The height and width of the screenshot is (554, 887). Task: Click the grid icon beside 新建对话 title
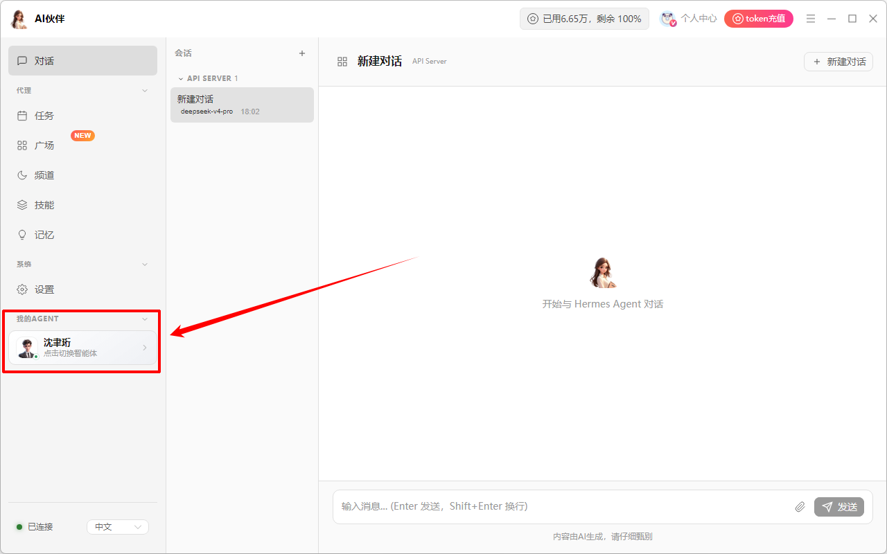pyautogui.click(x=342, y=62)
